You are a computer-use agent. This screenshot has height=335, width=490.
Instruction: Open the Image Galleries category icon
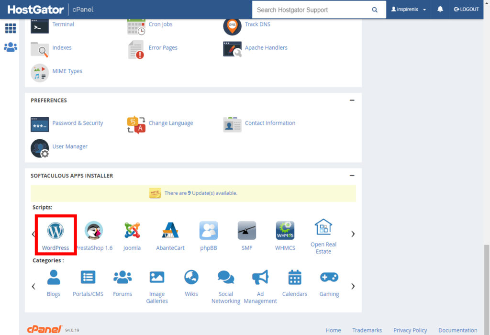click(157, 277)
